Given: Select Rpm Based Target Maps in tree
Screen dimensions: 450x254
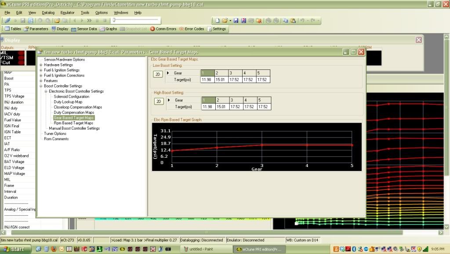Looking at the screenshot, I should (x=73, y=123).
